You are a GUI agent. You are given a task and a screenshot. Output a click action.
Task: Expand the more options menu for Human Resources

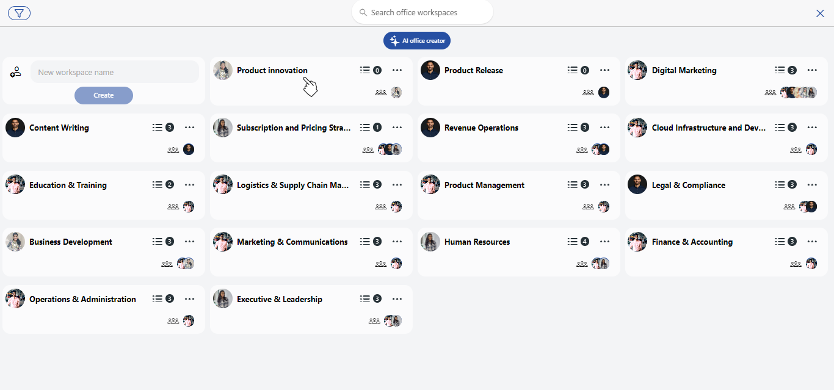[x=604, y=242]
